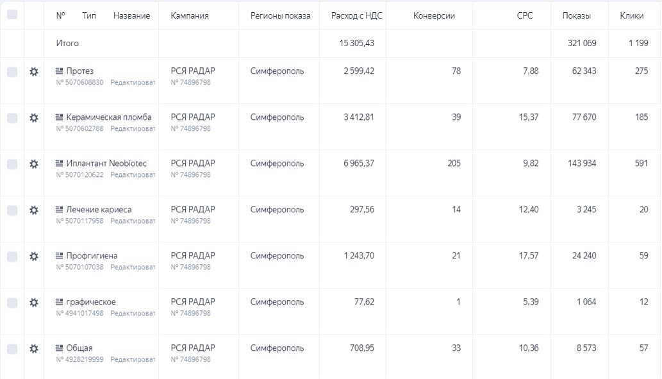The width and height of the screenshot is (662, 379).
Task: Click gear icon in Профгигиена row
Action: (34, 256)
